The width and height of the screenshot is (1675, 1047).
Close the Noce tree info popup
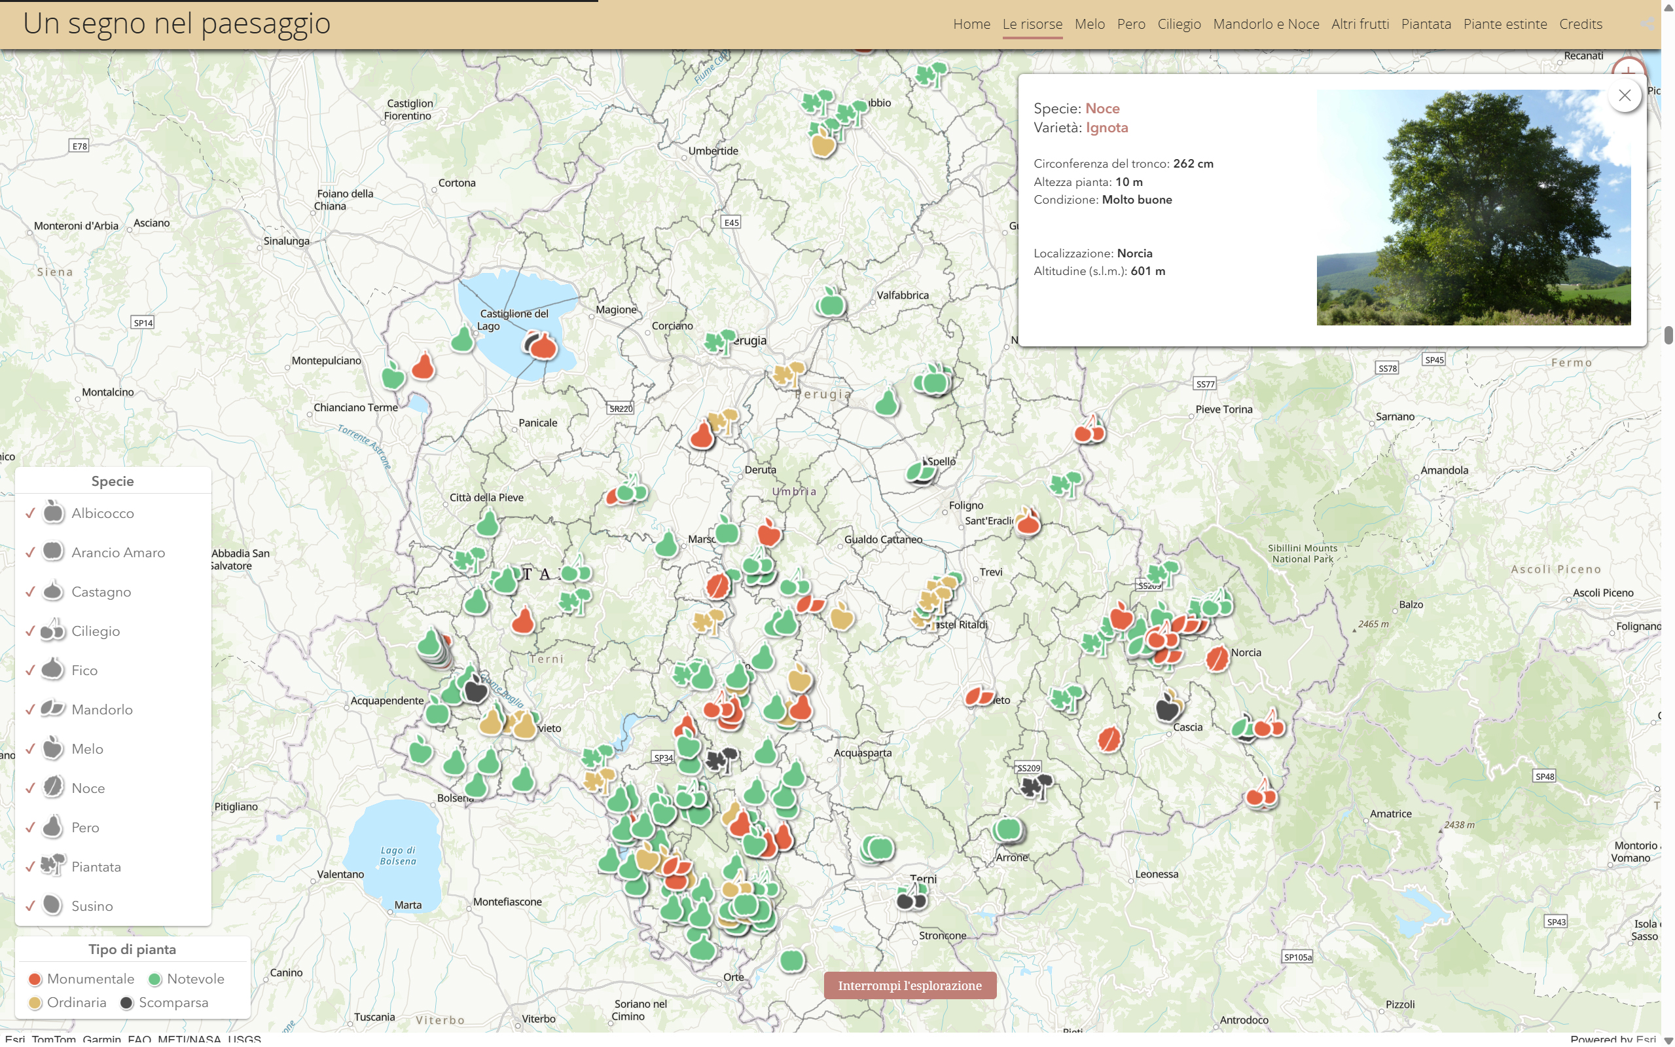point(1624,96)
